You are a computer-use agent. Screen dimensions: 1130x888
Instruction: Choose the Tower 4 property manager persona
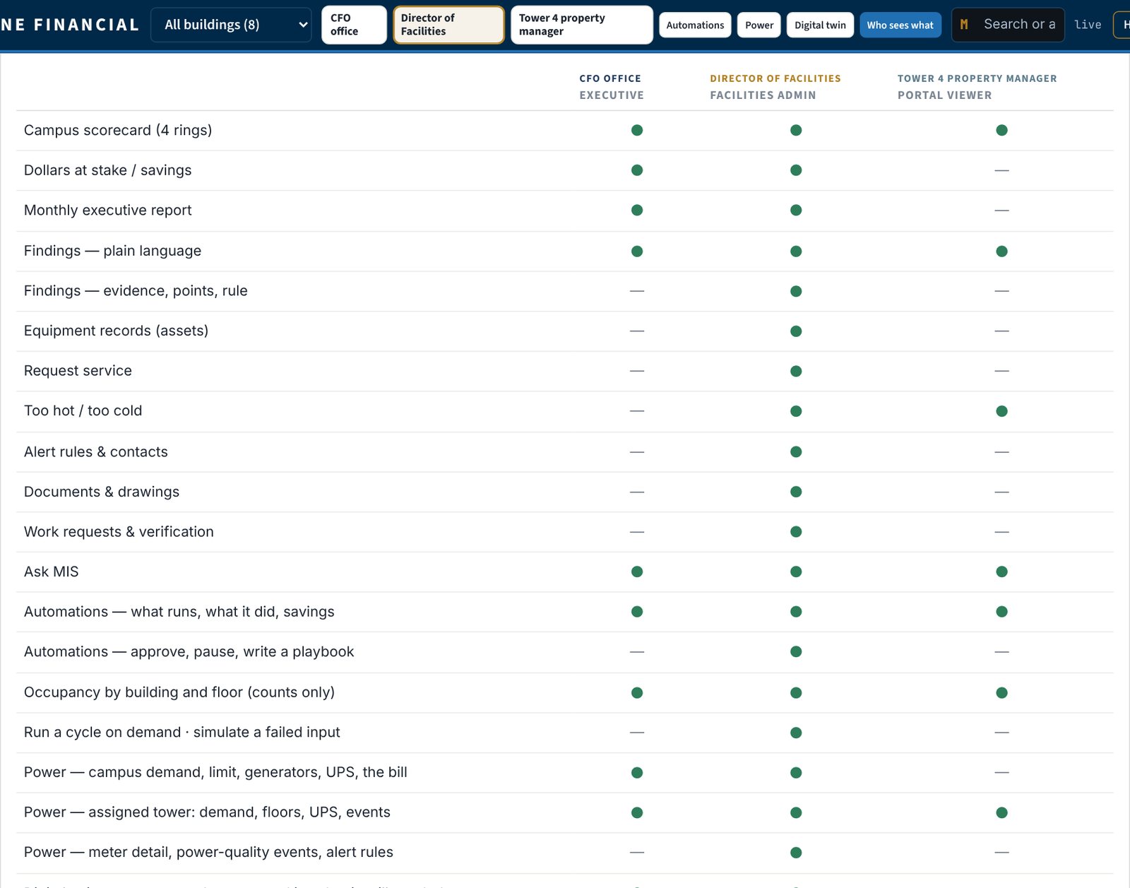tap(581, 25)
